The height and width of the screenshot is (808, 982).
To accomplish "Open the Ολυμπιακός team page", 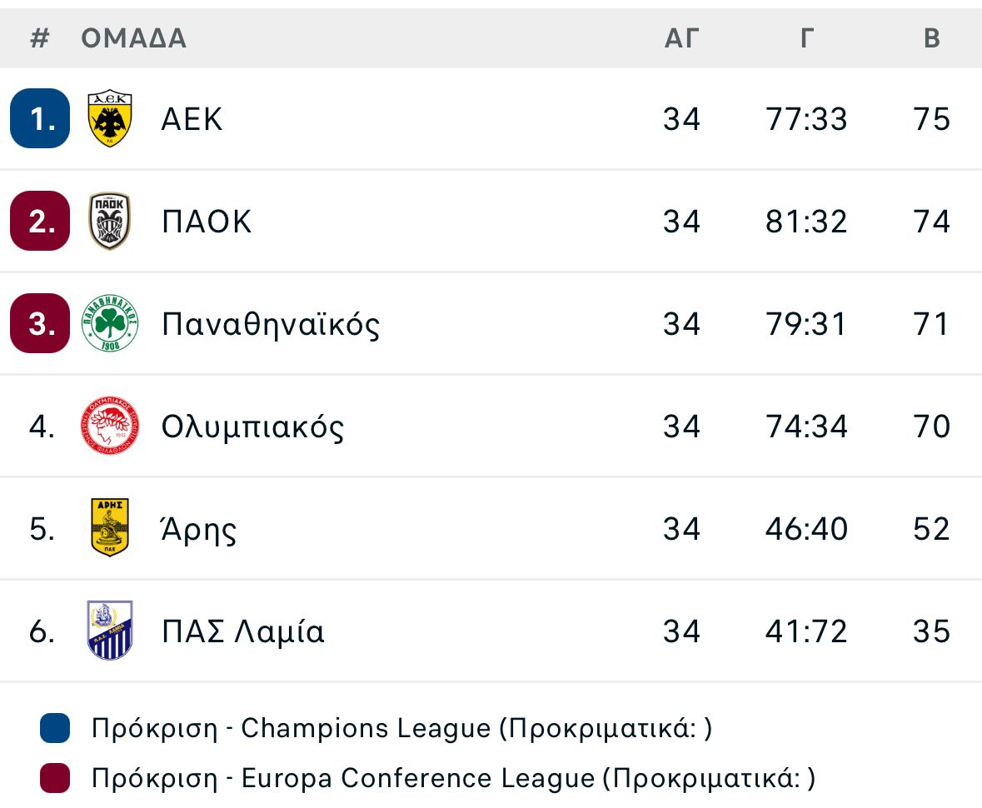I will point(252,426).
